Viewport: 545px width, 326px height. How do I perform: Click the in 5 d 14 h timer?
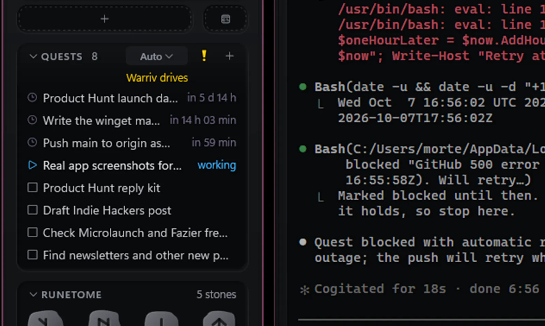point(212,98)
